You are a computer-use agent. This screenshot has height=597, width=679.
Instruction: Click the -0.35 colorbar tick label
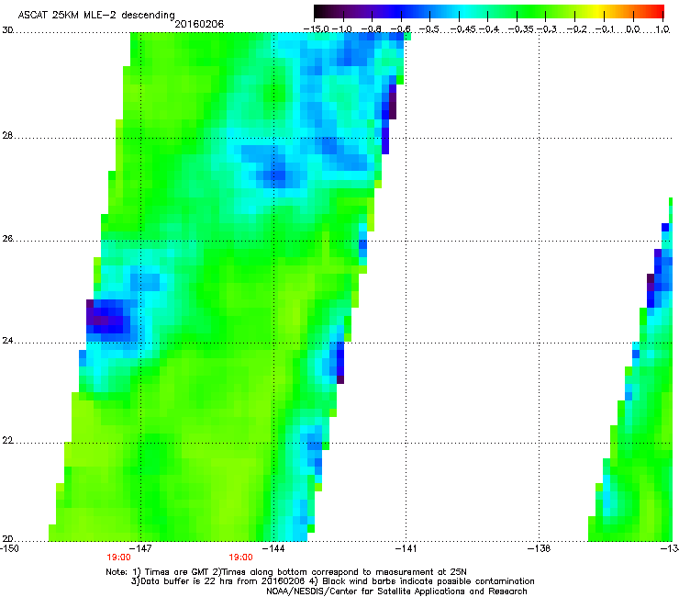click(520, 29)
